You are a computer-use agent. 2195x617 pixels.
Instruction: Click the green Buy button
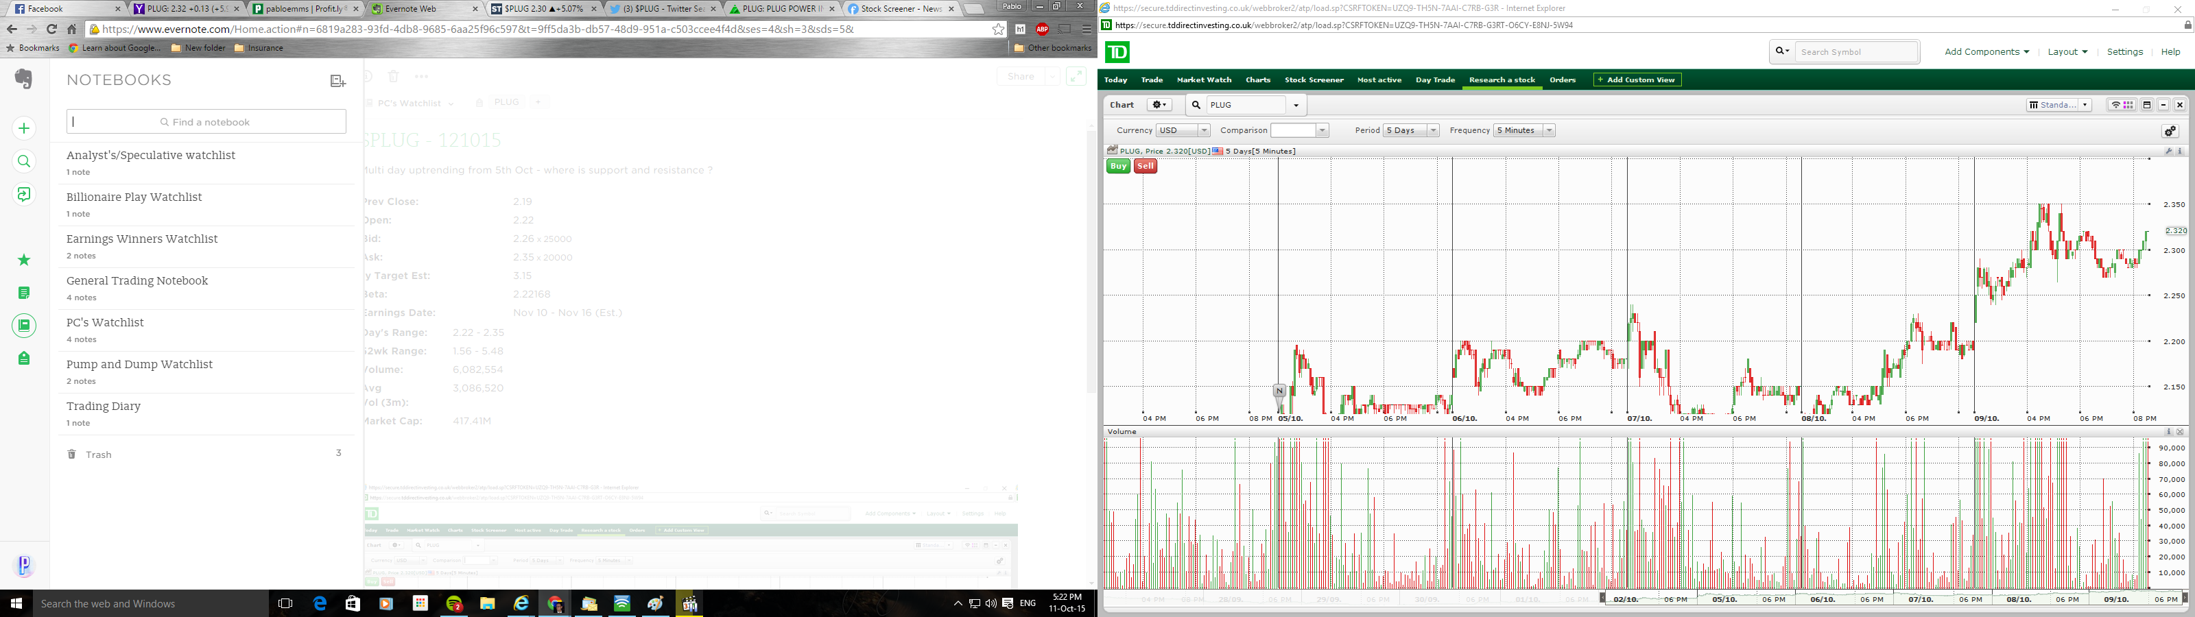[1118, 167]
